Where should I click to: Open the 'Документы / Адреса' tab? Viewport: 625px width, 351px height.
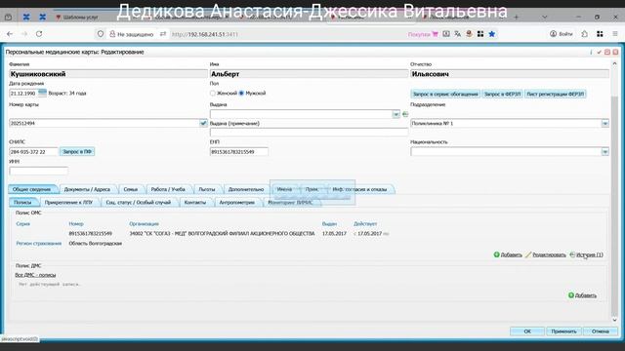point(87,189)
